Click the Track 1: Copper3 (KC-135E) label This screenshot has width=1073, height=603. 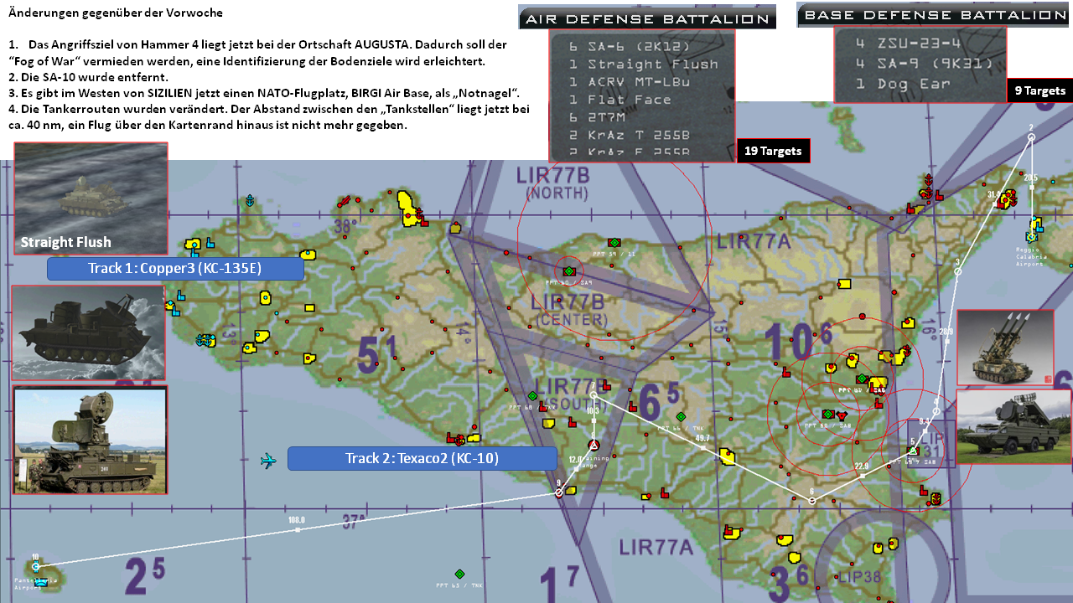[x=175, y=269]
